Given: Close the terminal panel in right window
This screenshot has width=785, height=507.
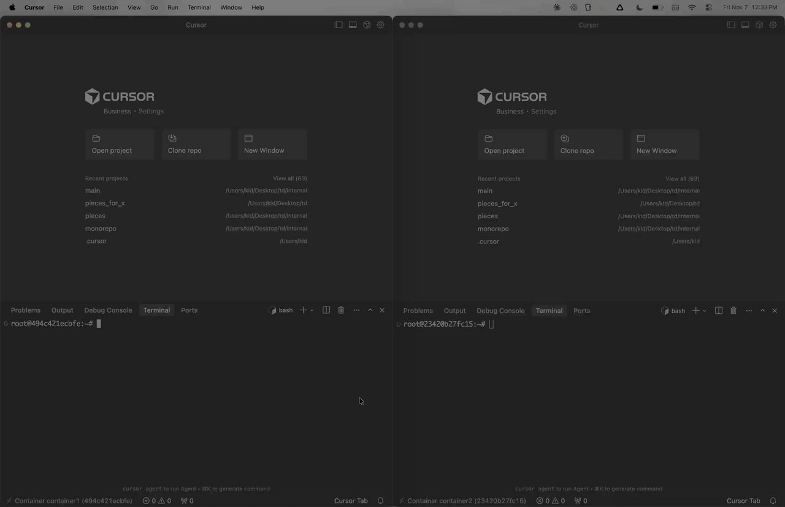Looking at the screenshot, I should pyautogui.click(x=775, y=311).
